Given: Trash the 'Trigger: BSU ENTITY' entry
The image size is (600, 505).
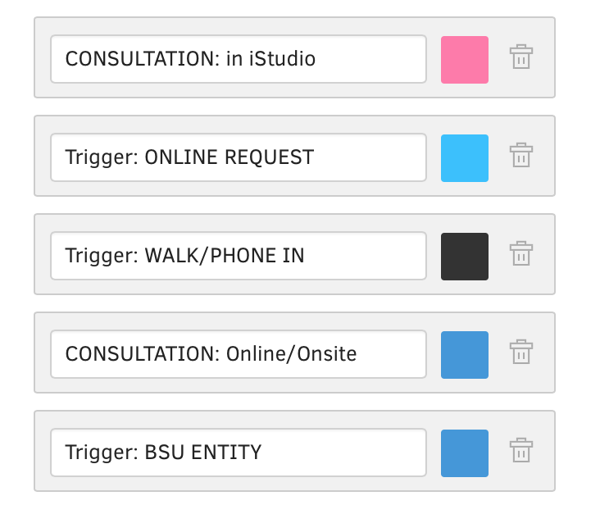Looking at the screenshot, I should [521, 451].
